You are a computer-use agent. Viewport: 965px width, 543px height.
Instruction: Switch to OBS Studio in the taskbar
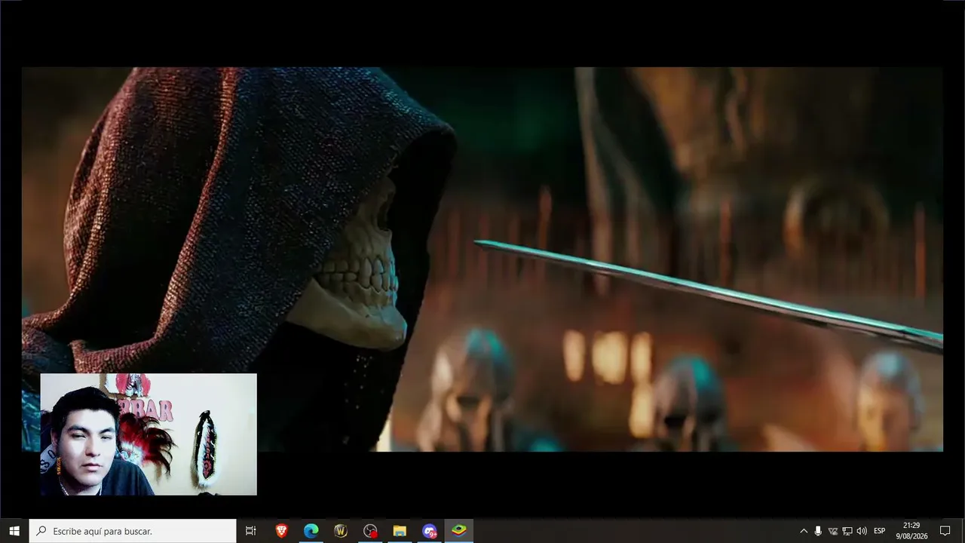point(370,531)
